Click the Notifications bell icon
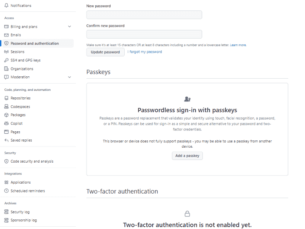This screenshot has height=229, width=305. (x=6, y=6)
